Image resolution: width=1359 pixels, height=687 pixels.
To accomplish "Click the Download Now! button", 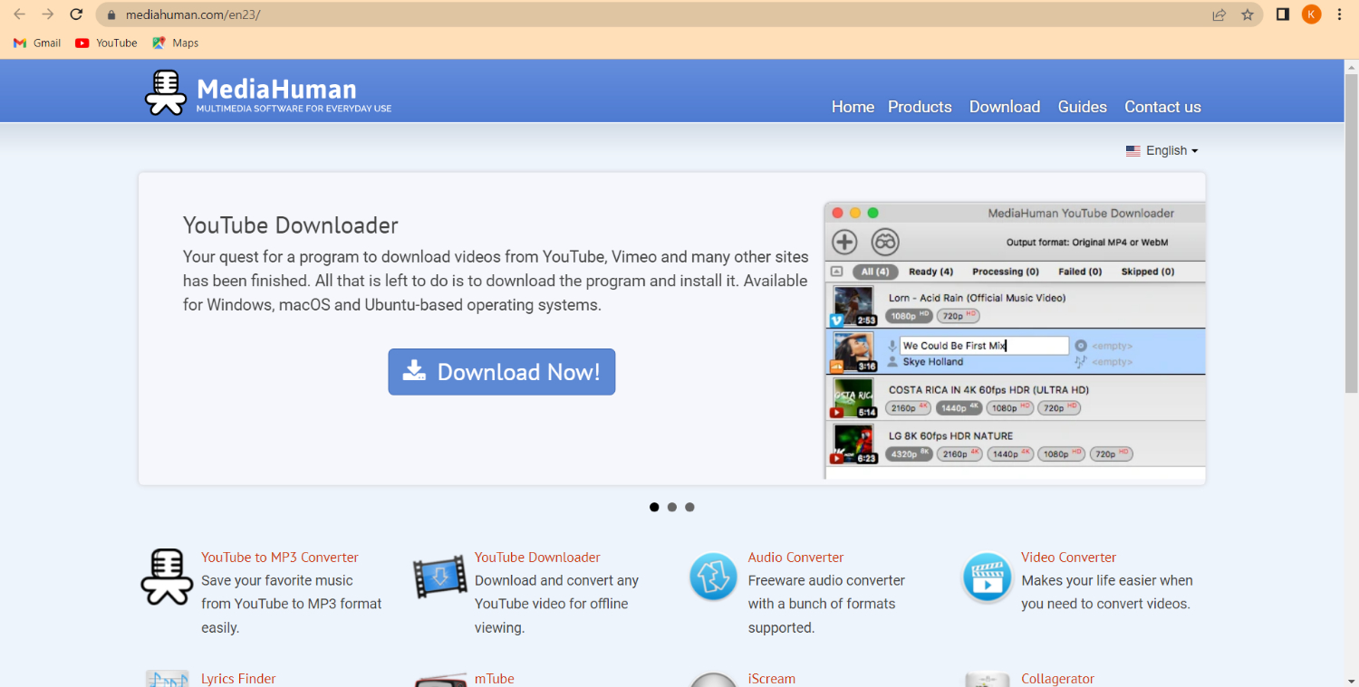I will point(502,372).
